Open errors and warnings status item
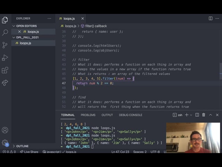This screenshot has width=222, height=167. (x=9, y=152)
